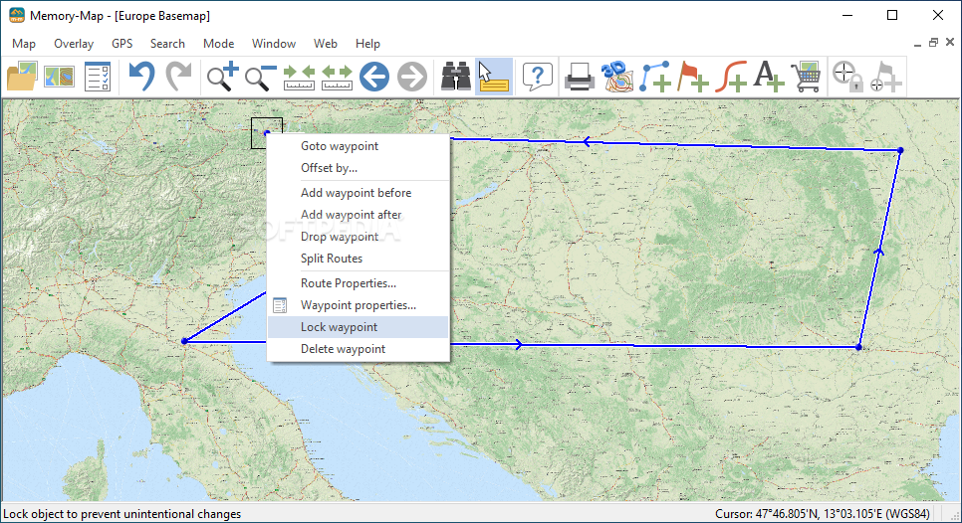
Task: Open the Search menu
Action: click(167, 44)
